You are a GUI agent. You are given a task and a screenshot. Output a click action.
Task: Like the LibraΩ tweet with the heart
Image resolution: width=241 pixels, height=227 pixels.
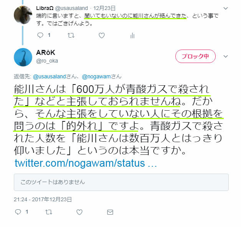(x=102, y=35)
